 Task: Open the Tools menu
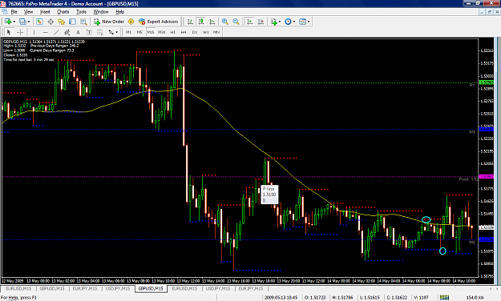[81, 12]
